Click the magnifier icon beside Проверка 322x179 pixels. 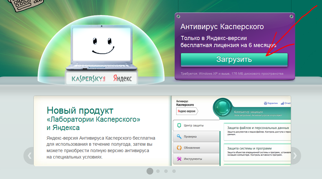179,136
